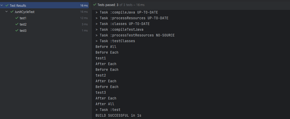Viewport: 290px width, 119px height.
Task: Click the green checkmark beside test1
Action: pos(17,18)
